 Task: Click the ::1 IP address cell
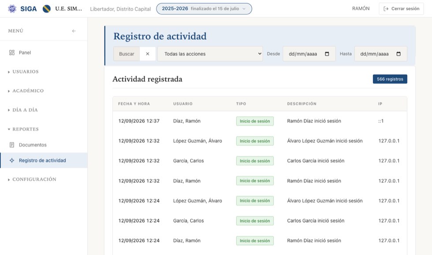(381, 121)
